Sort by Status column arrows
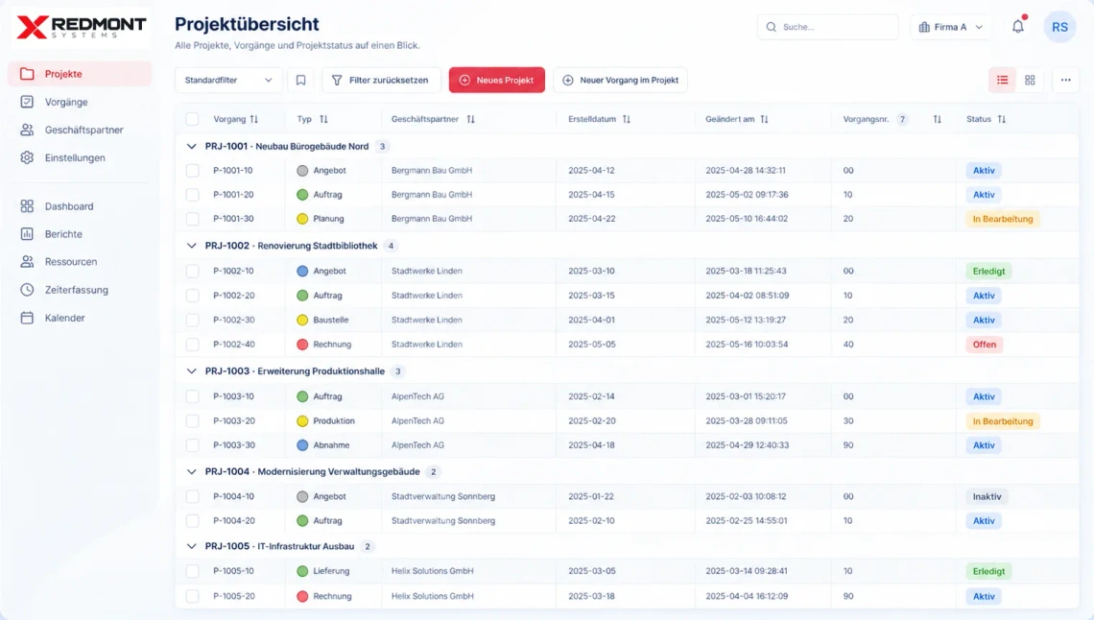 pyautogui.click(x=1002, y=119)
